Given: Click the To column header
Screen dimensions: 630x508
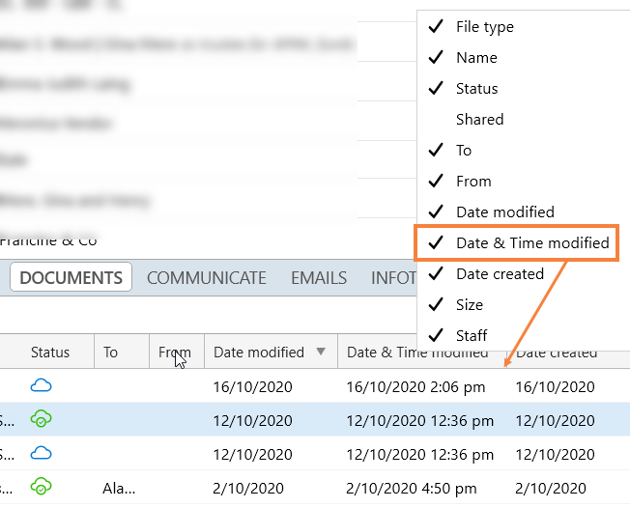Looking at the screenshot, I should [x=111, y=353].
